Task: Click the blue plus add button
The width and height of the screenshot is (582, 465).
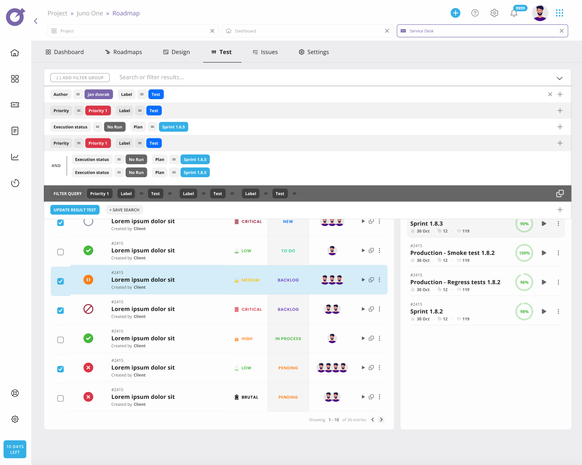Action: 456,13
